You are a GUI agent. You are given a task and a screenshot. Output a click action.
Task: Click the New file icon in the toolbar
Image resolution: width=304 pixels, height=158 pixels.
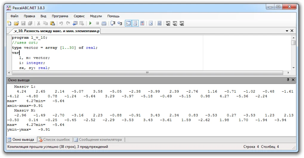coord(9,23)
